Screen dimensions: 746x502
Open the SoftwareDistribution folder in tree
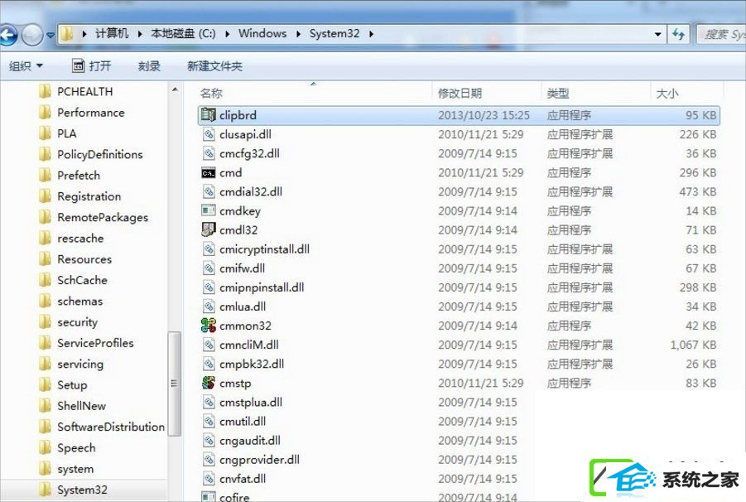coord(110,427)
